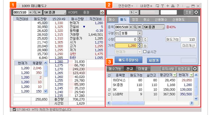Open 현재가 column dropdown arrow in balance table
Screen dimensions: 211x115
click(x=191, y=75)
